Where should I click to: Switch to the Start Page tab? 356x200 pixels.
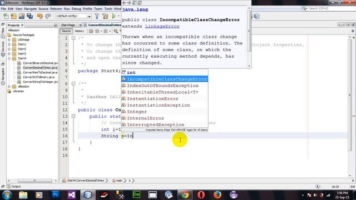click(x=68, y=25)
